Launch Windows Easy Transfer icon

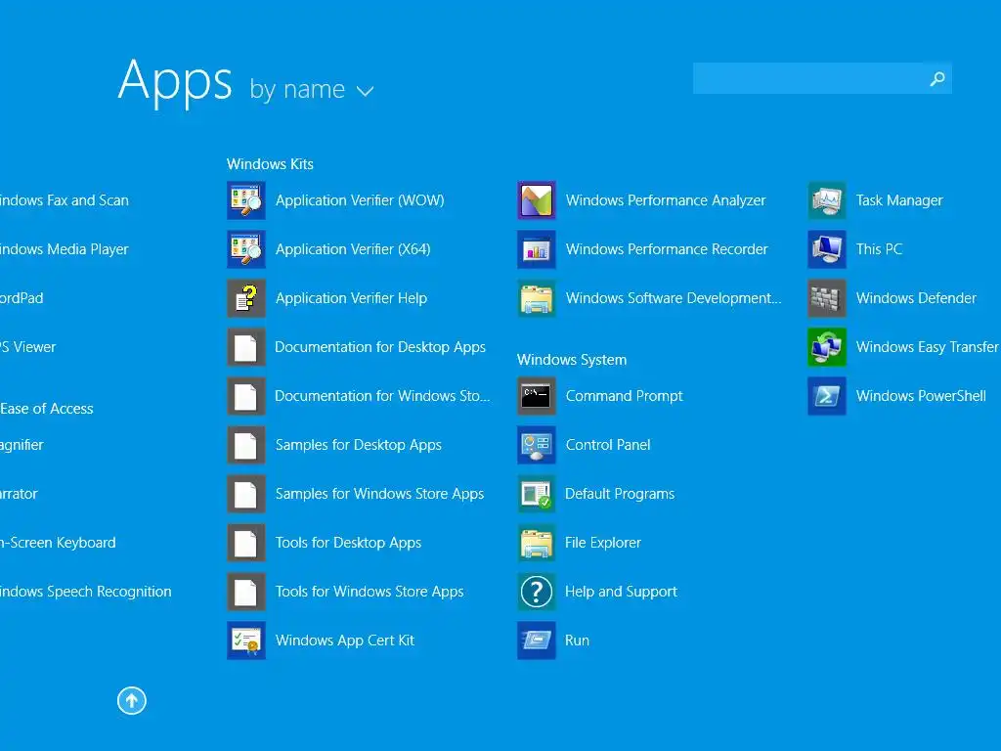click(x=827, y=347)
